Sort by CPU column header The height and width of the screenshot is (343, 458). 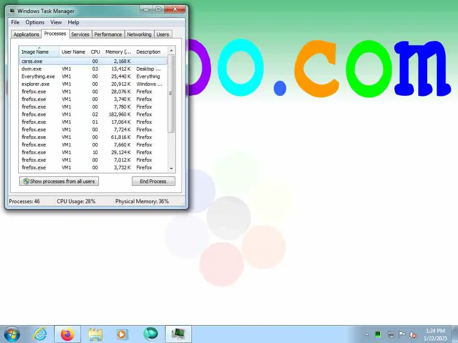tap(96, 52)
